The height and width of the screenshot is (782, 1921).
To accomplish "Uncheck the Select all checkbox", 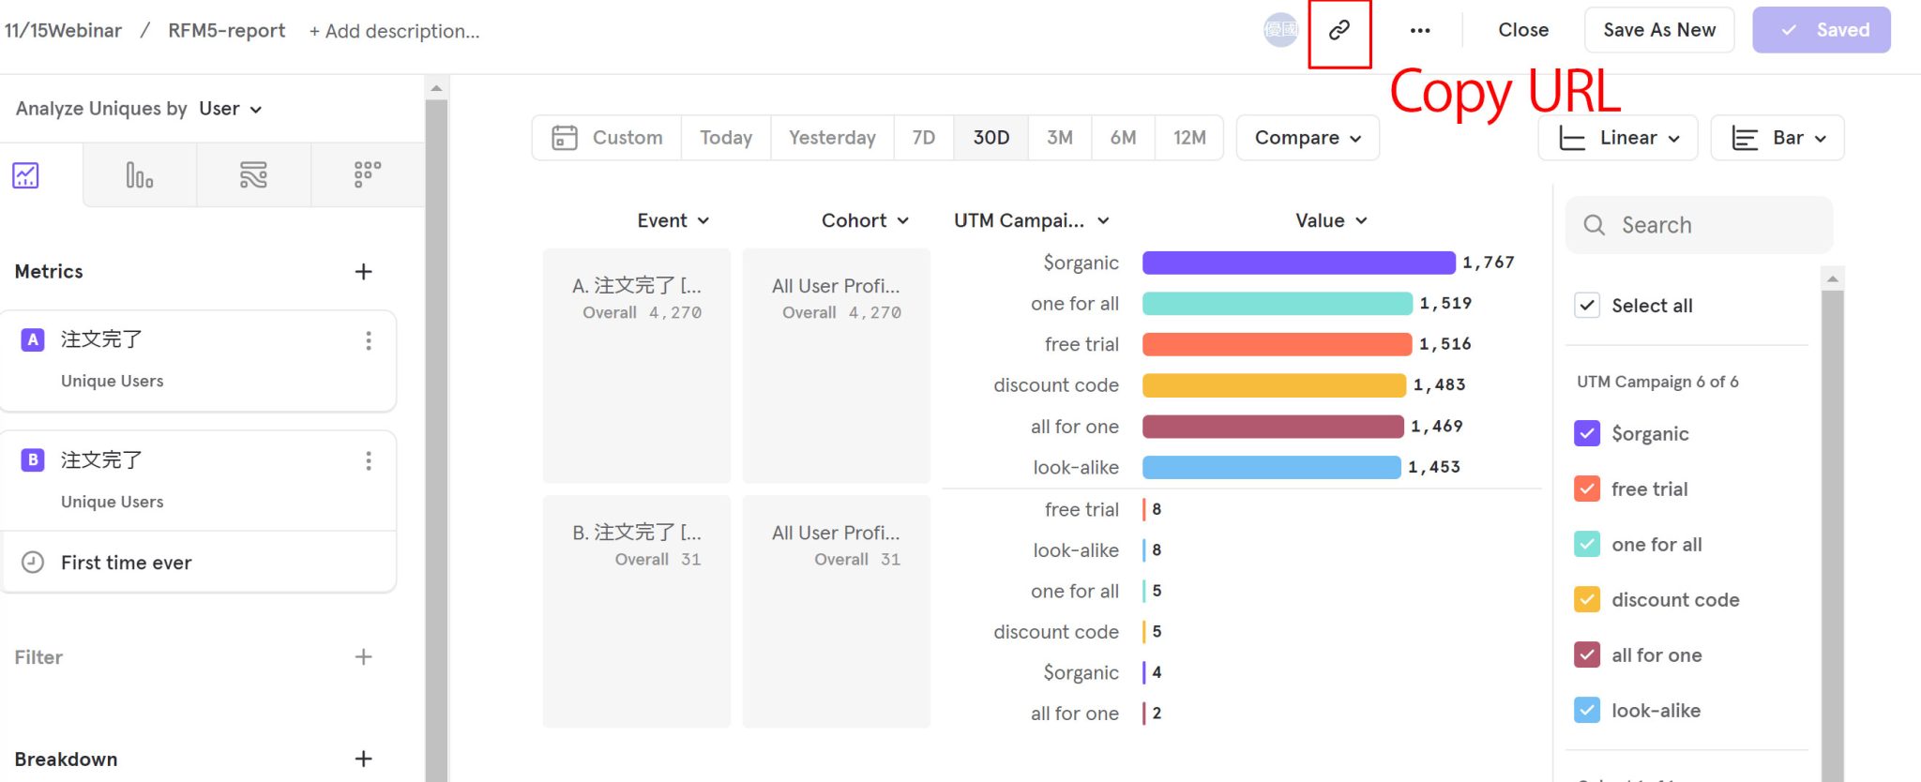I will [x=1586, y=306].
